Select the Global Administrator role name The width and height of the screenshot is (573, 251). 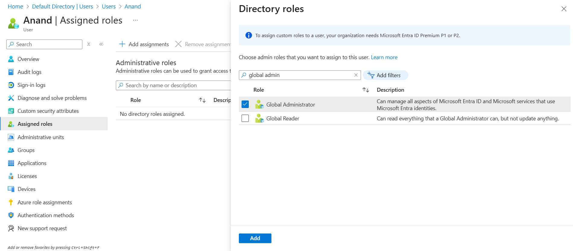pos(291,105)
